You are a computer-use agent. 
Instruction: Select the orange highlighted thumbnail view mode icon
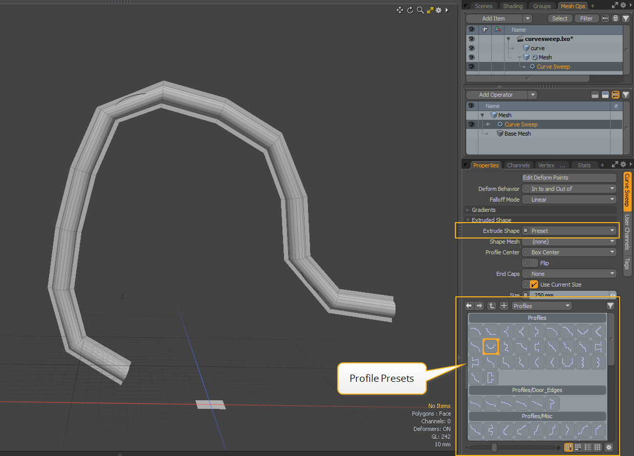[x=569, y=447]
